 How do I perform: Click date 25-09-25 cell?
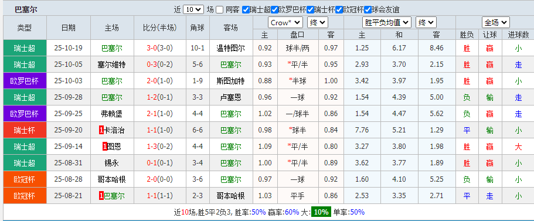tap(69, 114)
